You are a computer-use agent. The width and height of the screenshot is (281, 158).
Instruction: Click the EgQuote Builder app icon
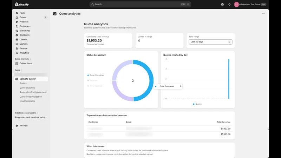(x=17, y=79)
